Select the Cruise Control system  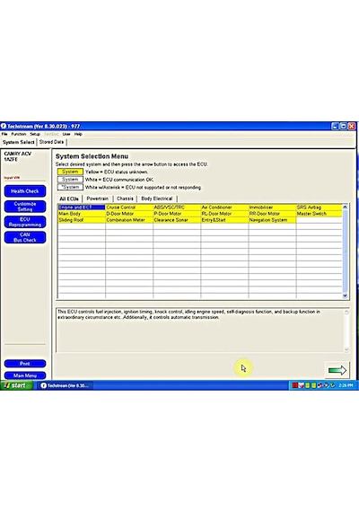tap(129, 207)
